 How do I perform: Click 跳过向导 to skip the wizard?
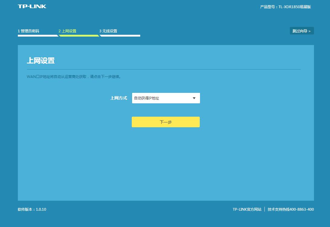[x=302, y=31]
